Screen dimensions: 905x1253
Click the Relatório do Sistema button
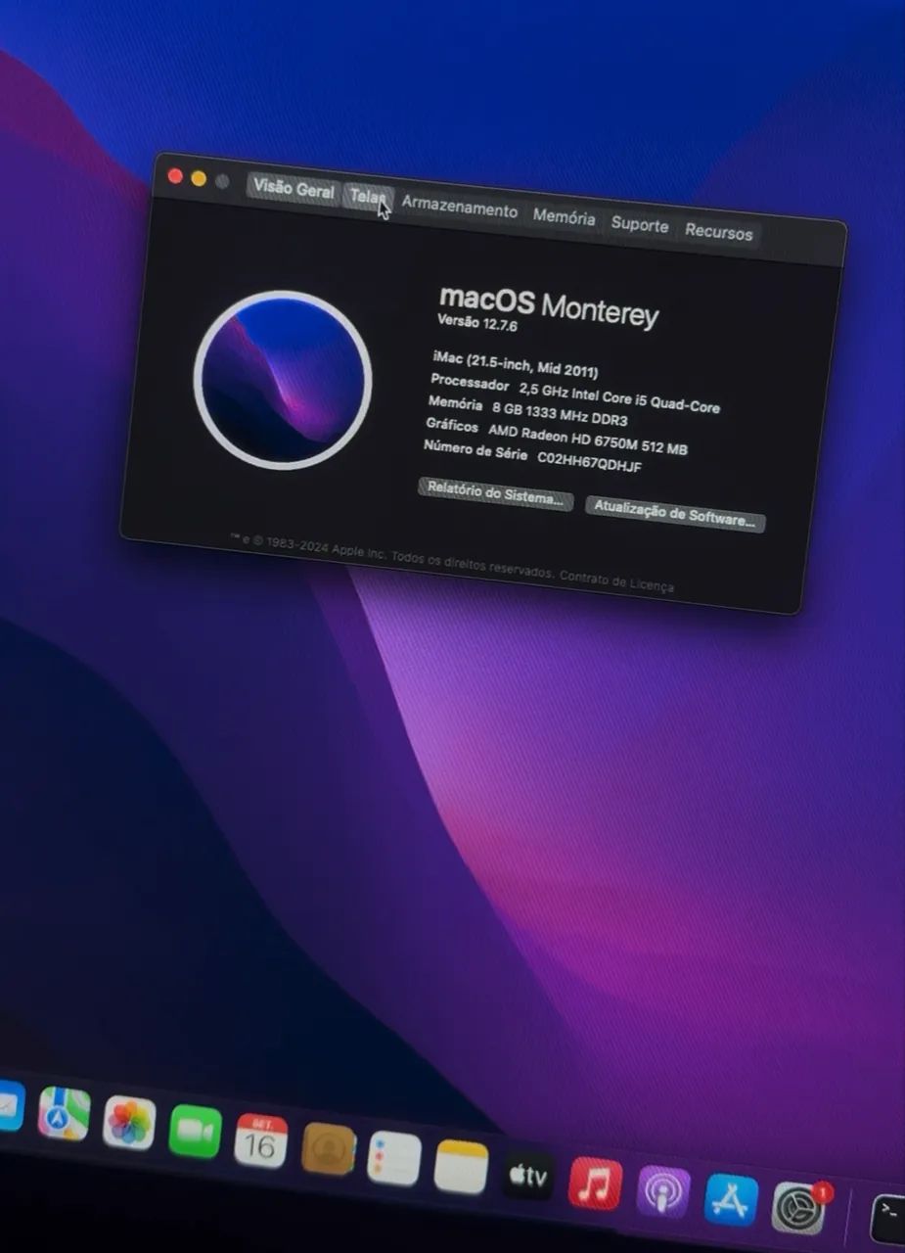point(495,494)
